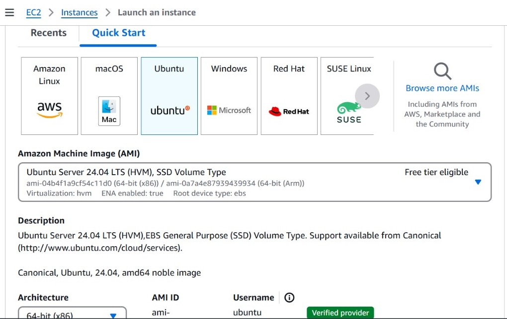
Task: Click the aws logo icon
Action: coord(50,110)
